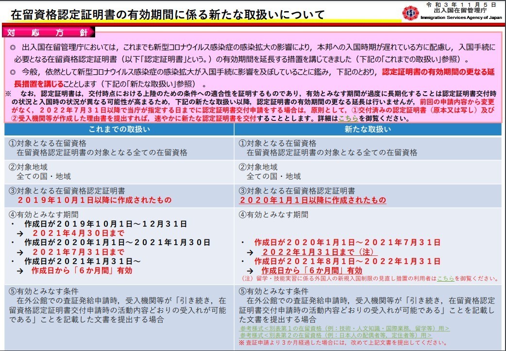The image size is (506, 351).
Task: Click 作成日が２０２０年１月１日～２０２１年１月３０日
Action: click(117, 242)
